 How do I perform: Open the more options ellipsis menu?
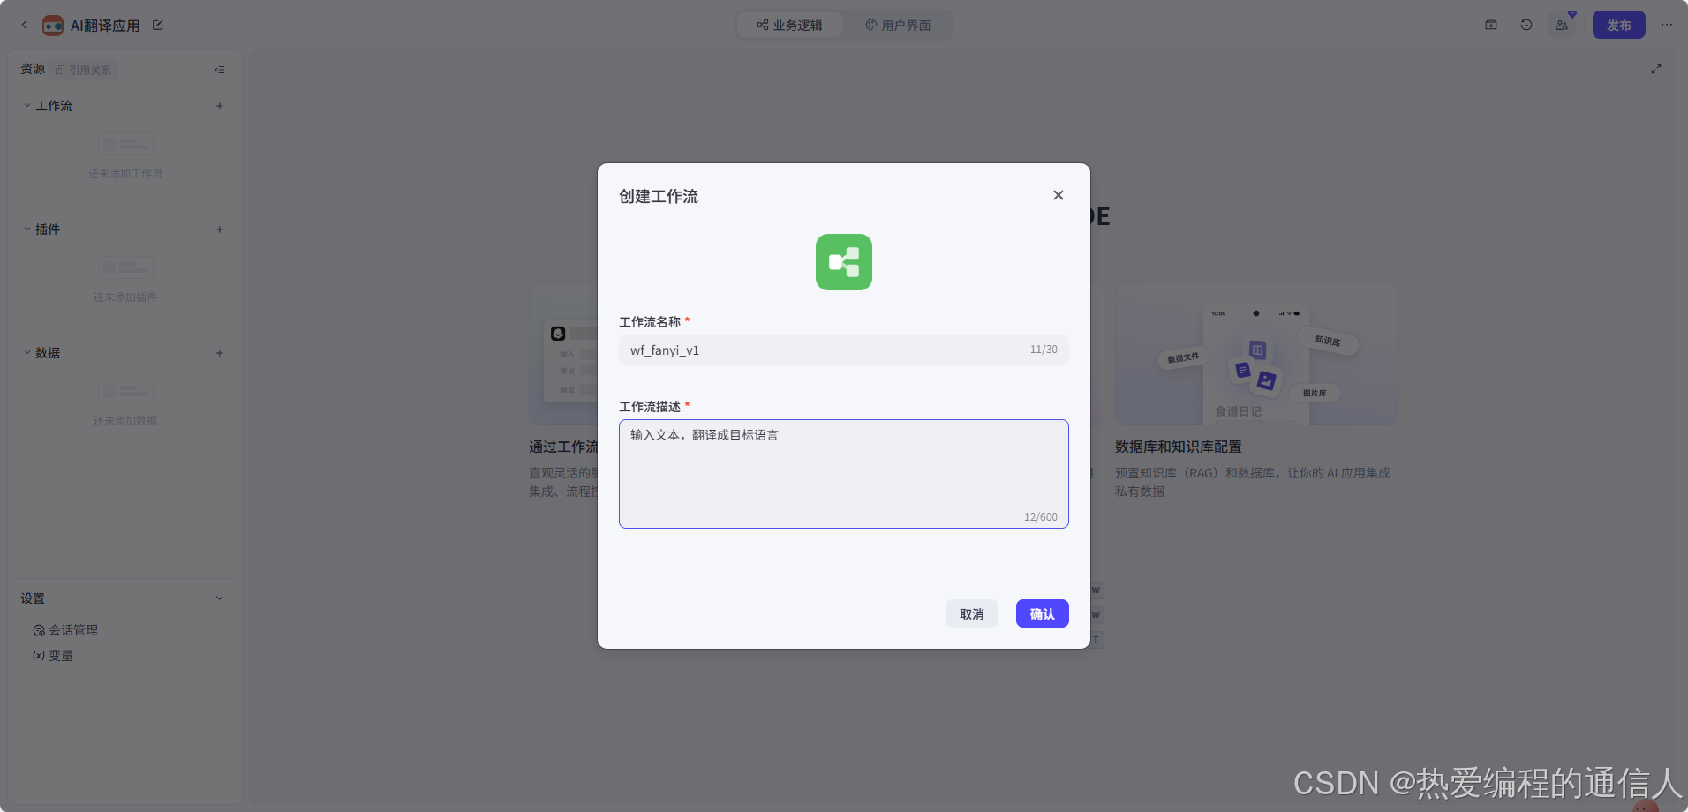pyautogui.click(x=1666, y=25)
